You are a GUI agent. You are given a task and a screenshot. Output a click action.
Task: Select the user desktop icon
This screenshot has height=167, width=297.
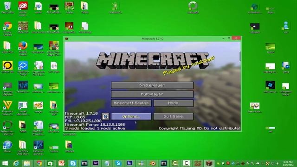pyautogui.click(x=286, y=27)
